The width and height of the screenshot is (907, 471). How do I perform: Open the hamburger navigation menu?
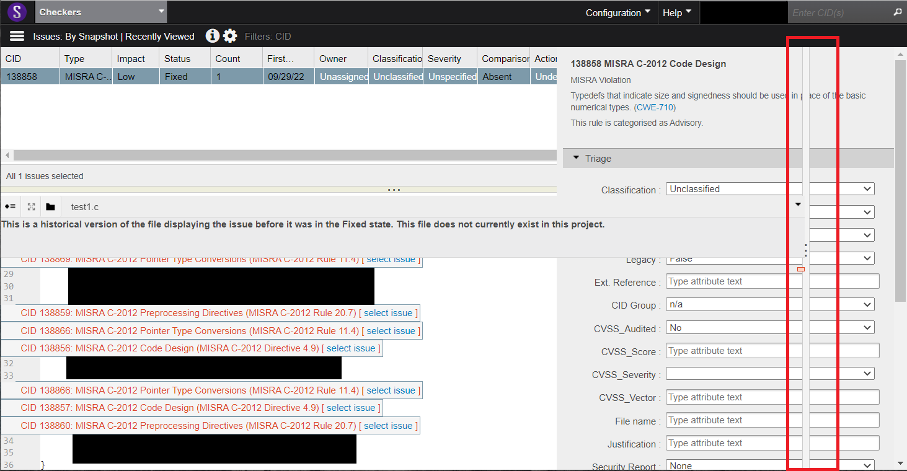tap(16, 36)
